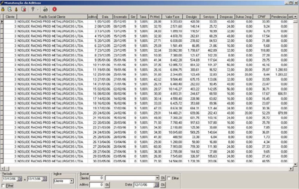Click the Taxa column header
The image size is (299, 189).
coord(143,17)
